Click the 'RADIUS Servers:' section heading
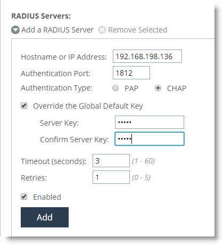The width and height of the screenshot is (223, 245). [41, 16]
